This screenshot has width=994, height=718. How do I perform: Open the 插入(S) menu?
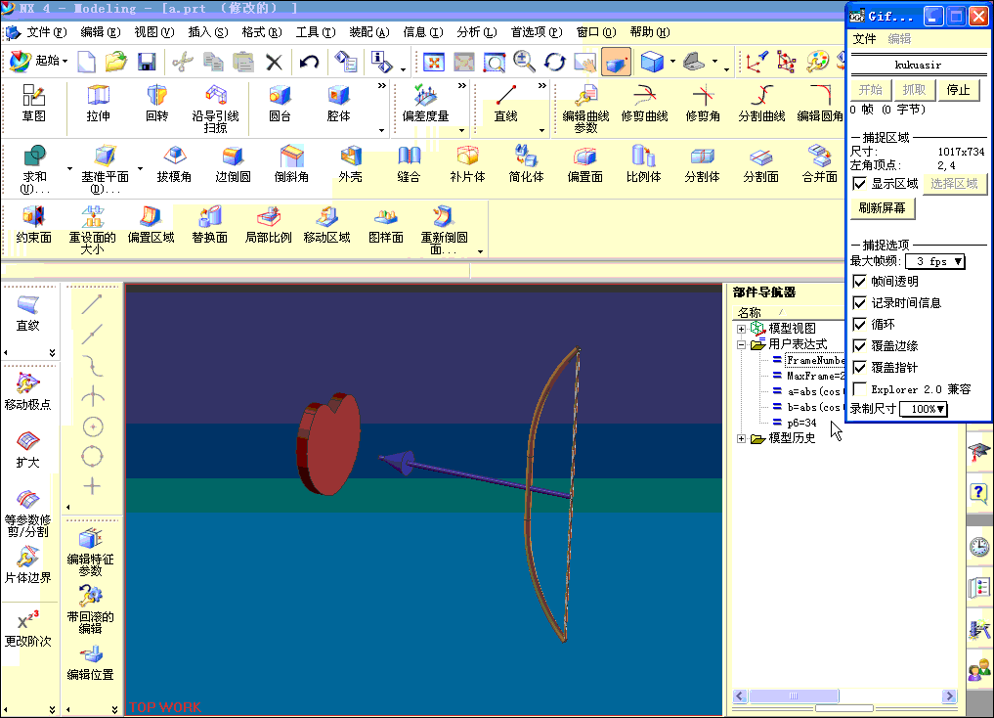(x=208, y=32)
